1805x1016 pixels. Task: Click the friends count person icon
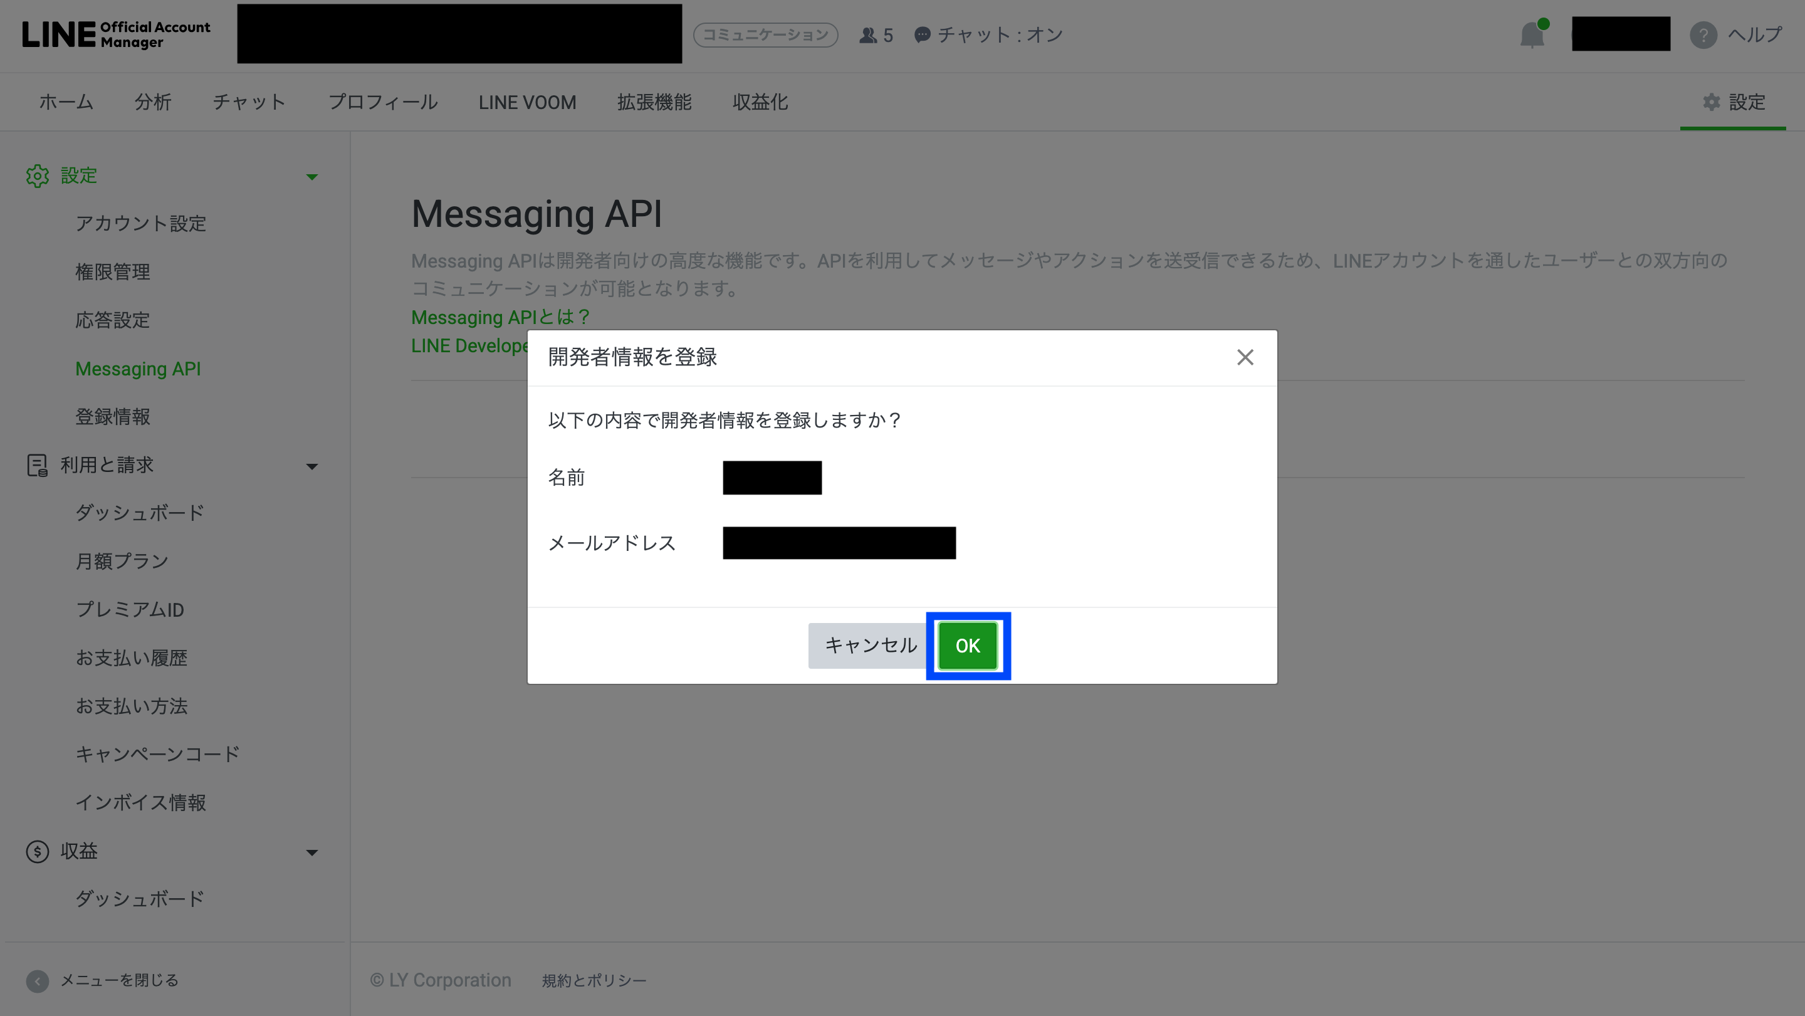click(x=867, y=35)
